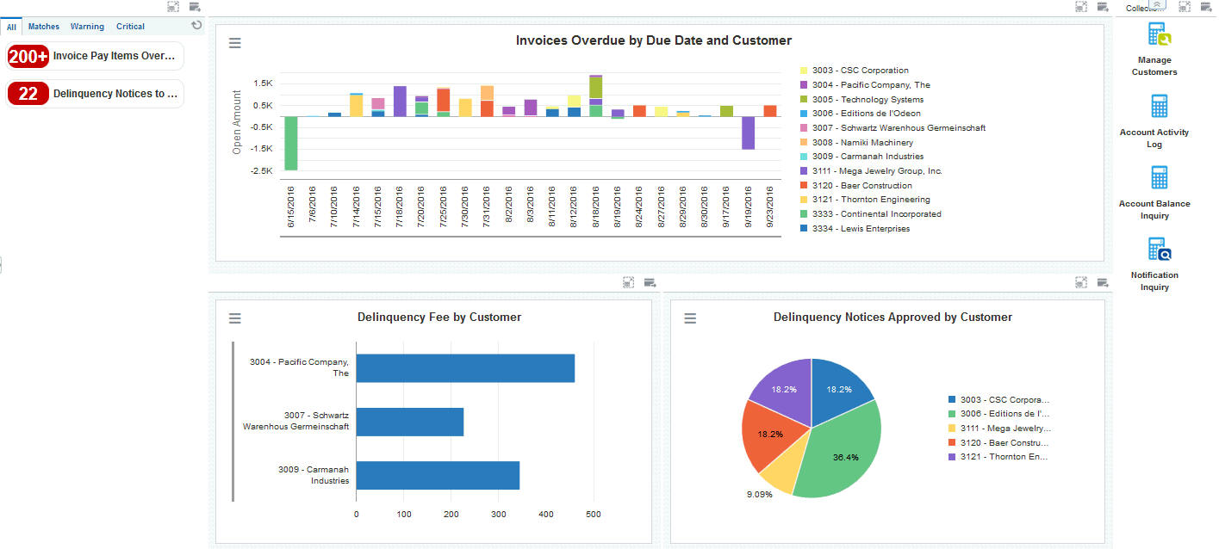1219x549 pixels.
Task: Toggle the 3003 CSC Corporation legend swatch
Action: [804, 71]
